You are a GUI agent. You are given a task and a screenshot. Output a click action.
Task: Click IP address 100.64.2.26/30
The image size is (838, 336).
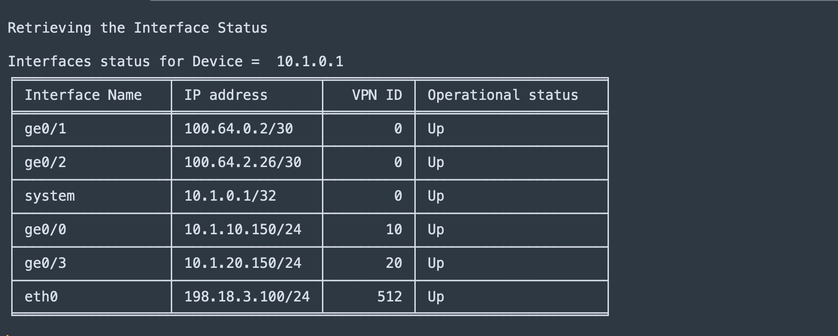[243, 162]
